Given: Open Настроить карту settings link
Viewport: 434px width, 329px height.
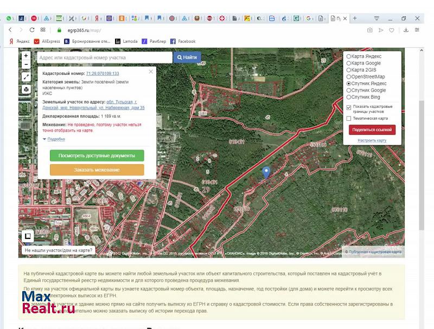Looking at the screenshot, I should pos(372,140).
